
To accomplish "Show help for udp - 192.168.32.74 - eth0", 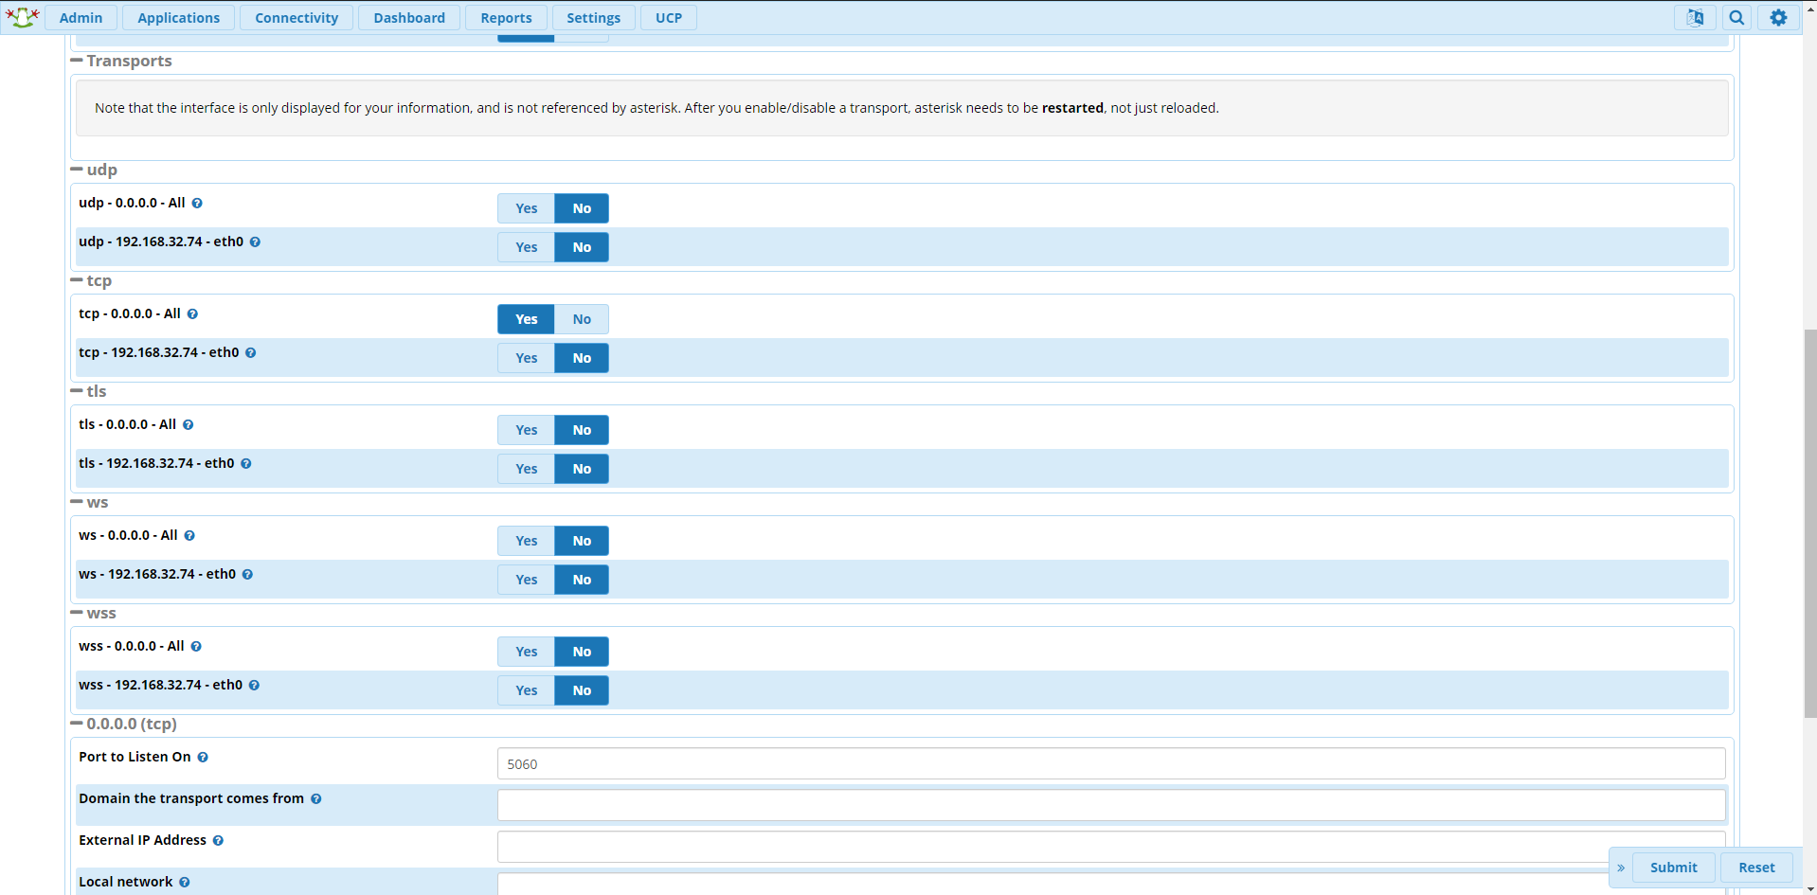I will coord(255,242).
